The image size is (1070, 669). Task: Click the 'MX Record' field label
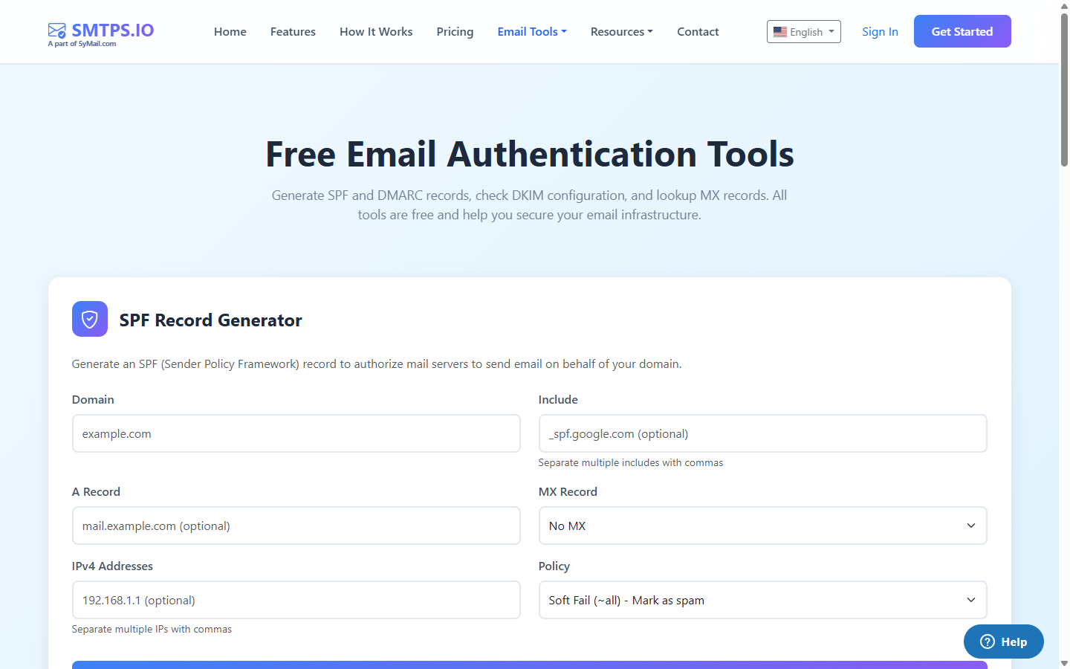pyautogui.click(x=568, y=491)
